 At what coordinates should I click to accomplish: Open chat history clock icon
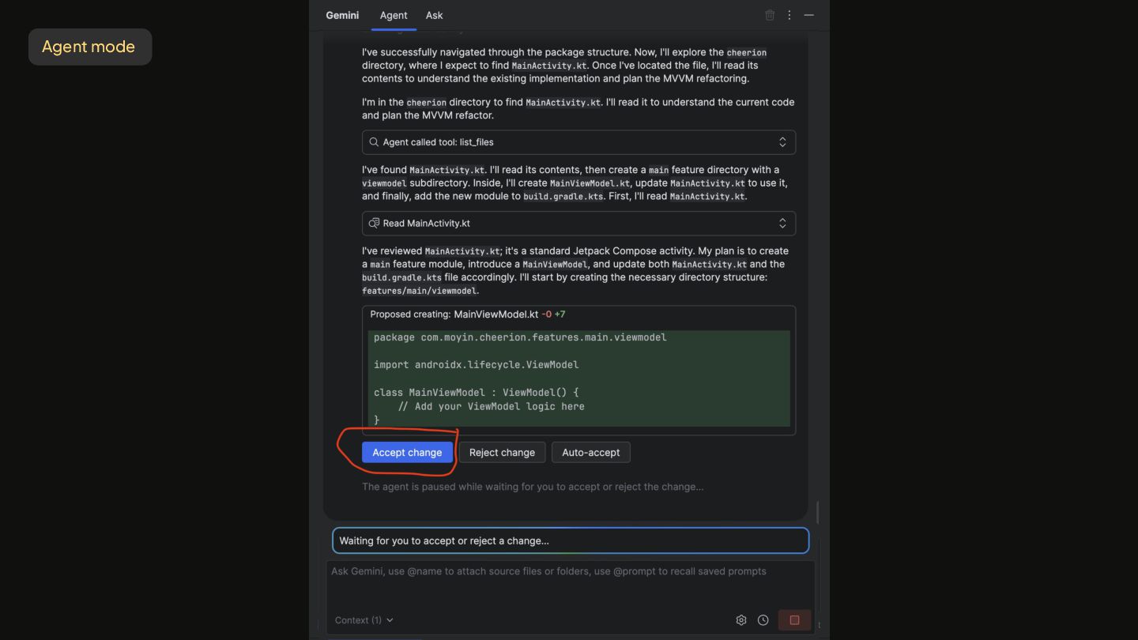tap(763, 620)
